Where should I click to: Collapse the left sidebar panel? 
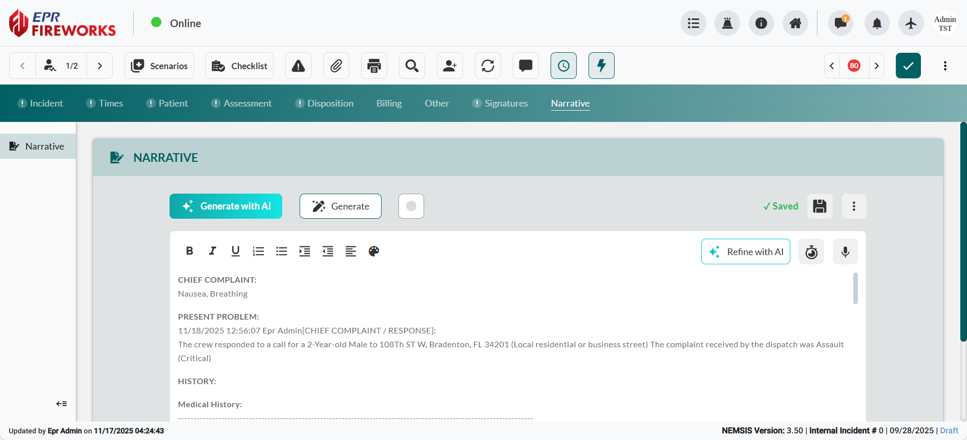tap(61, 404)
